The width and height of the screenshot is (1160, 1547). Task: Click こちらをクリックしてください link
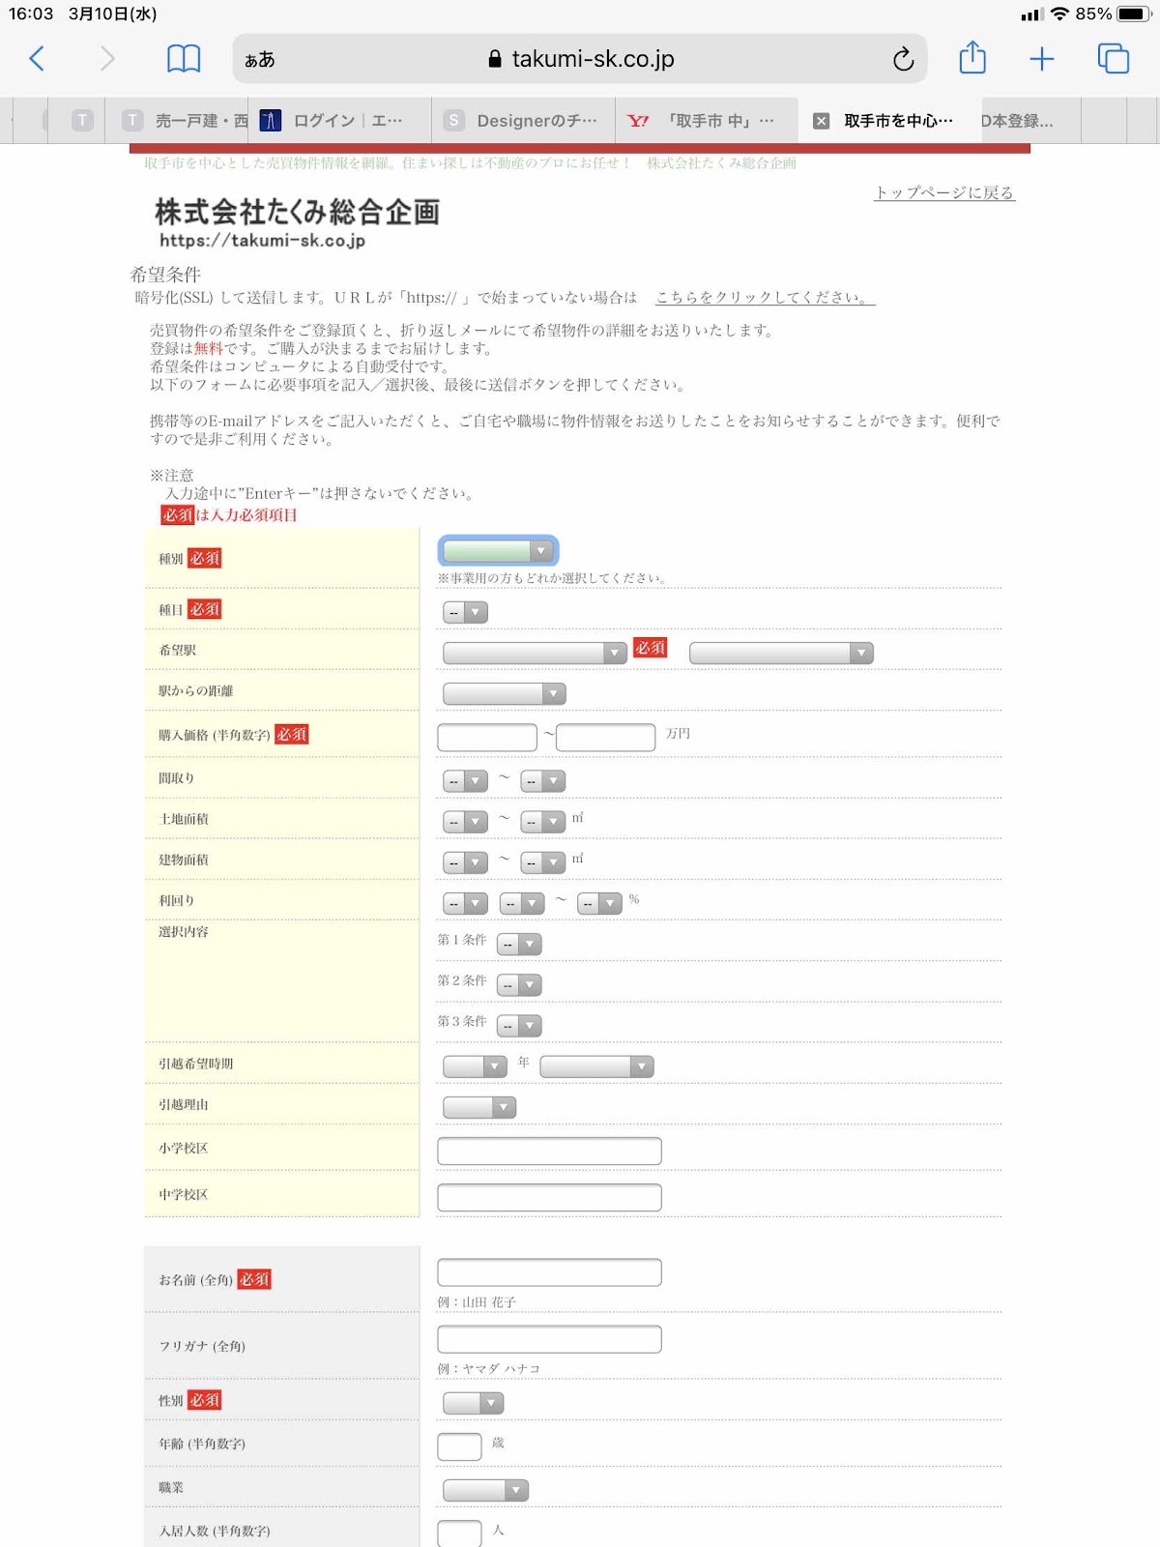tap(765, 297)
